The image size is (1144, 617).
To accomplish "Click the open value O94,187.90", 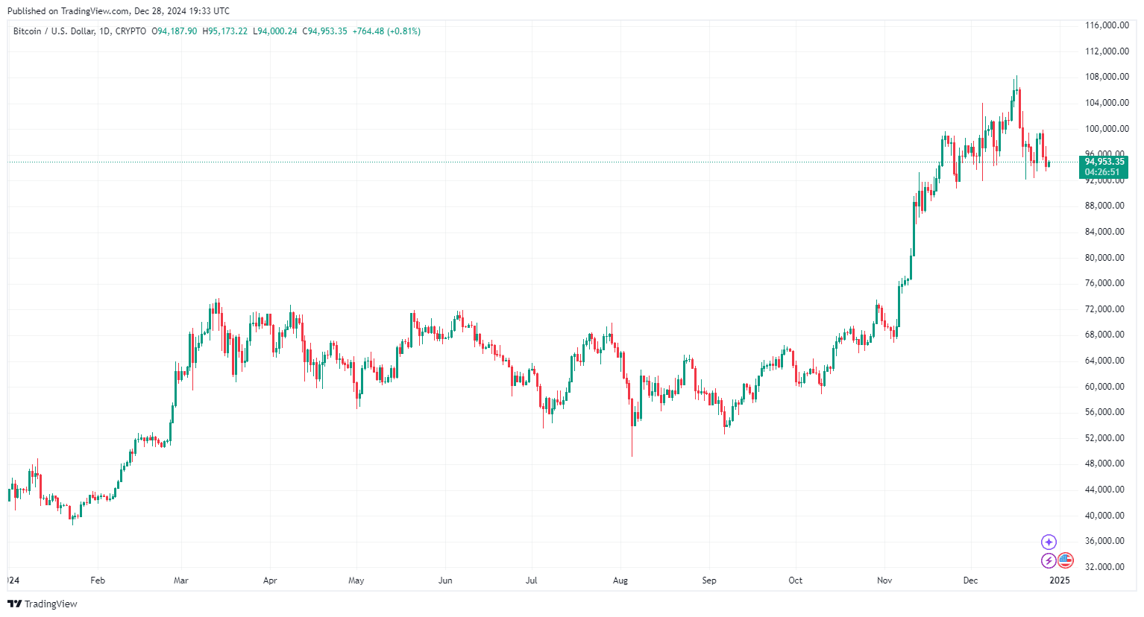I will 175,31.
